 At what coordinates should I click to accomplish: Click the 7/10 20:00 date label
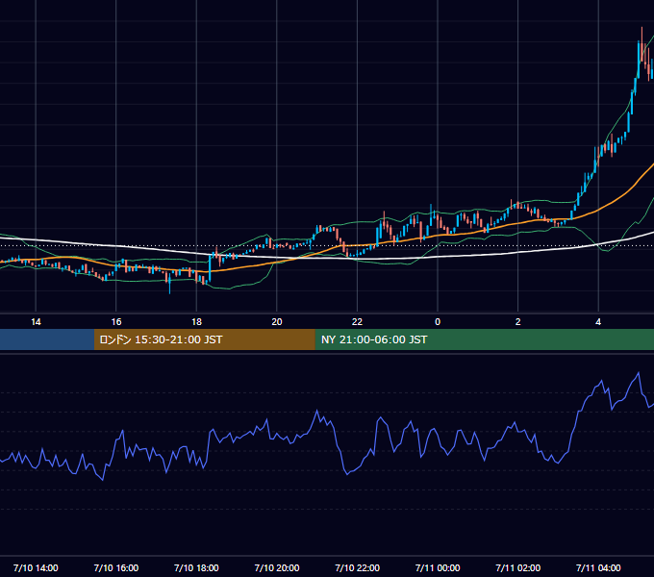point(277,567)
